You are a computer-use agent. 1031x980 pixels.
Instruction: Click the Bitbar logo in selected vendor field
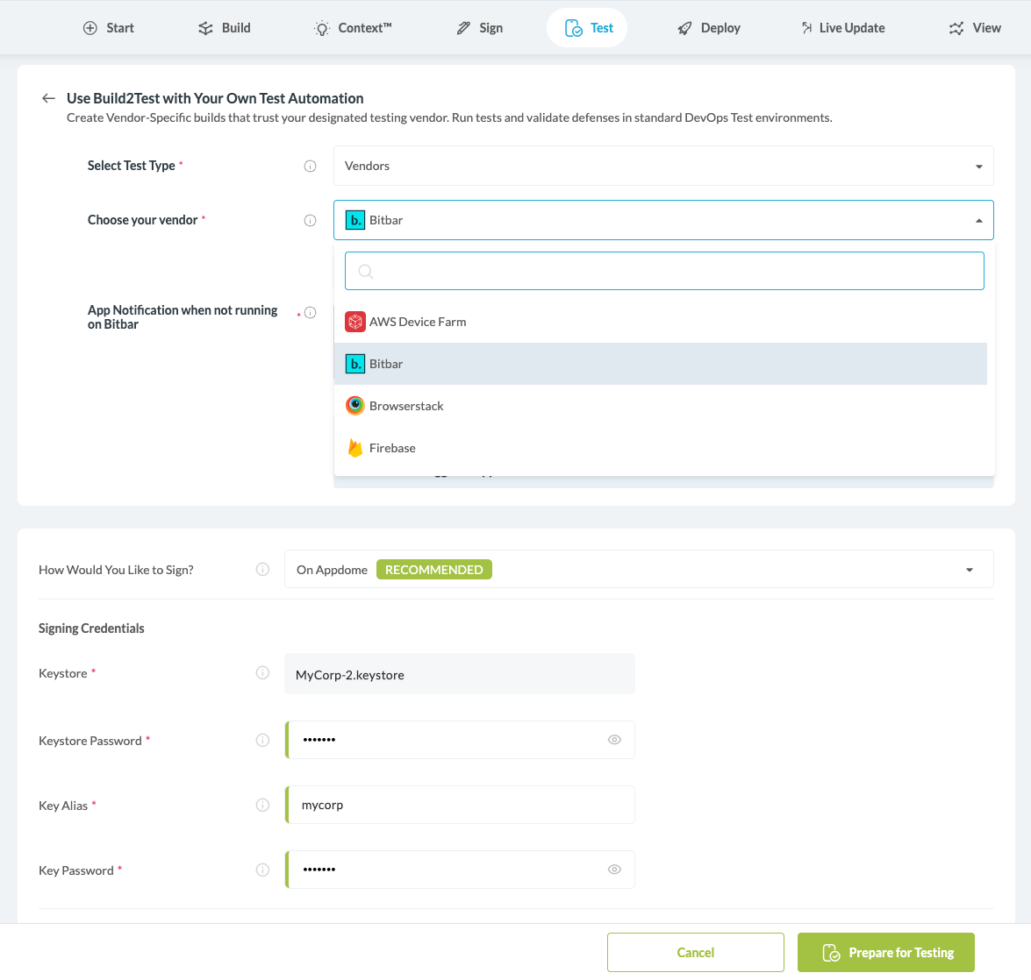(355, 220)
